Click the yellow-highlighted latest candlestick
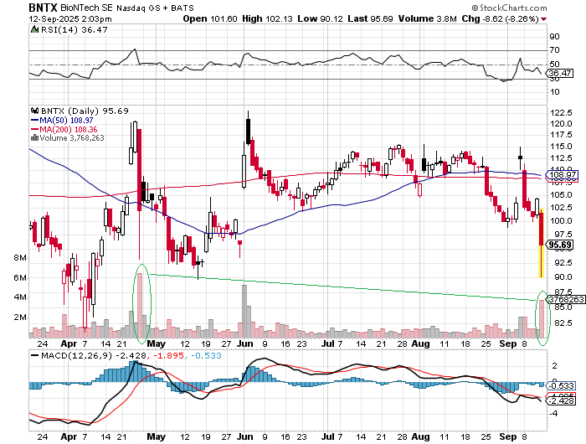 pyautogui.click(x=541, y=243)
